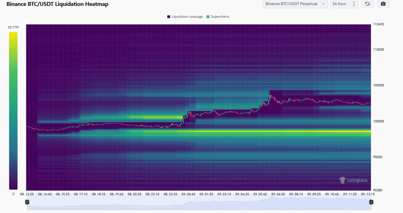Click the refresh chart icon
403x213 pixels.
[x=367, y=4]
